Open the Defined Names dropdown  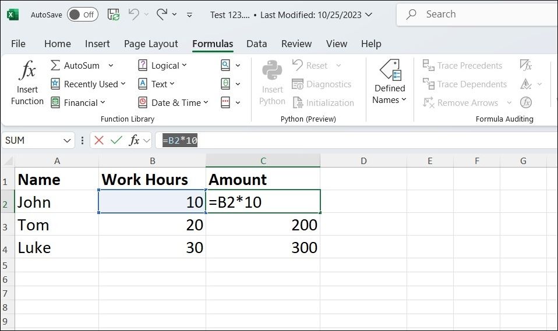389,82
